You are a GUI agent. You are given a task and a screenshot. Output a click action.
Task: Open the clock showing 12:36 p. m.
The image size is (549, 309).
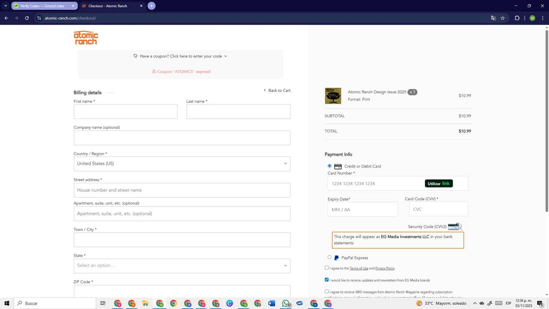click(523, 303)
